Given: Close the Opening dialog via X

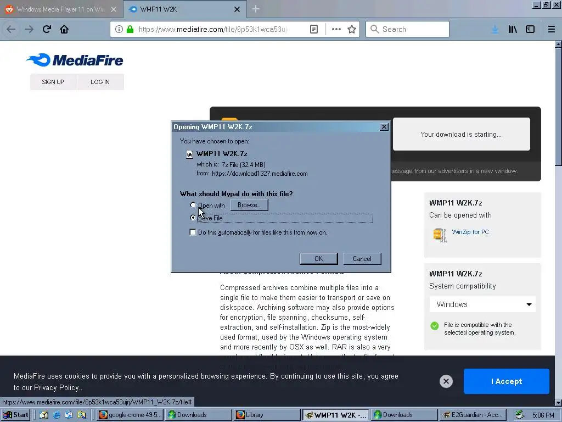Looking at the screenshot, I should coord(384,127).
